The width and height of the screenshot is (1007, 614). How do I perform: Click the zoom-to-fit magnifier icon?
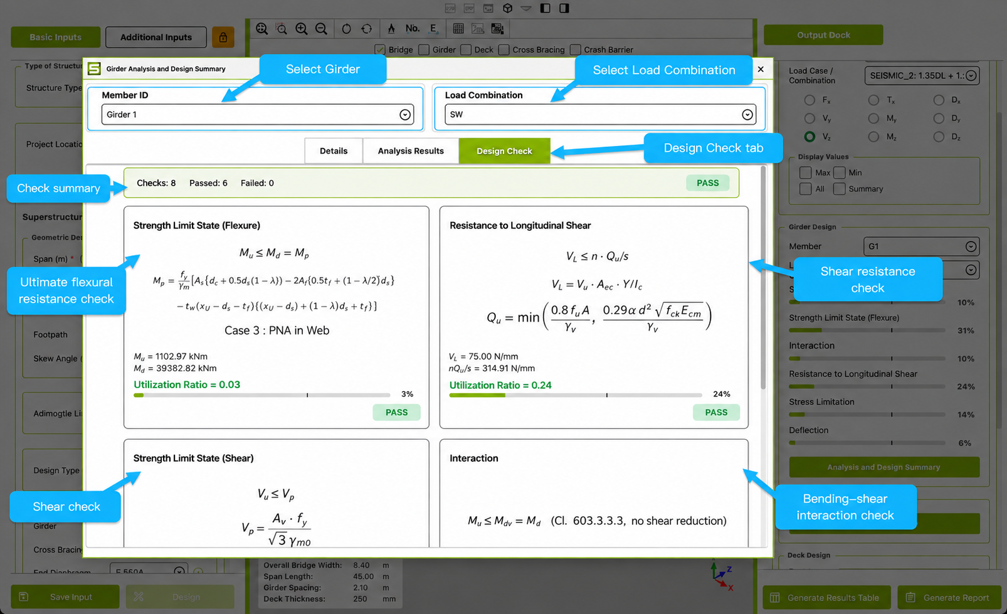262,29
